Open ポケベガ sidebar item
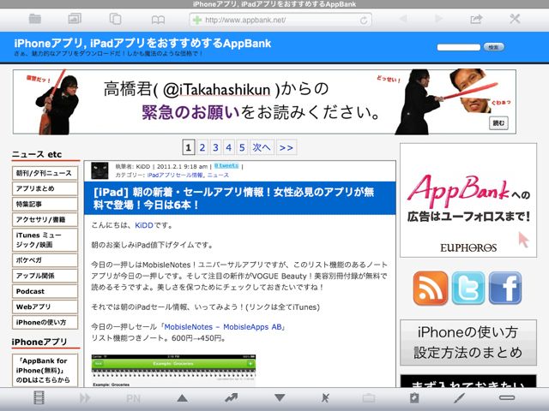The image size is (549, 411). click(45, 260)
